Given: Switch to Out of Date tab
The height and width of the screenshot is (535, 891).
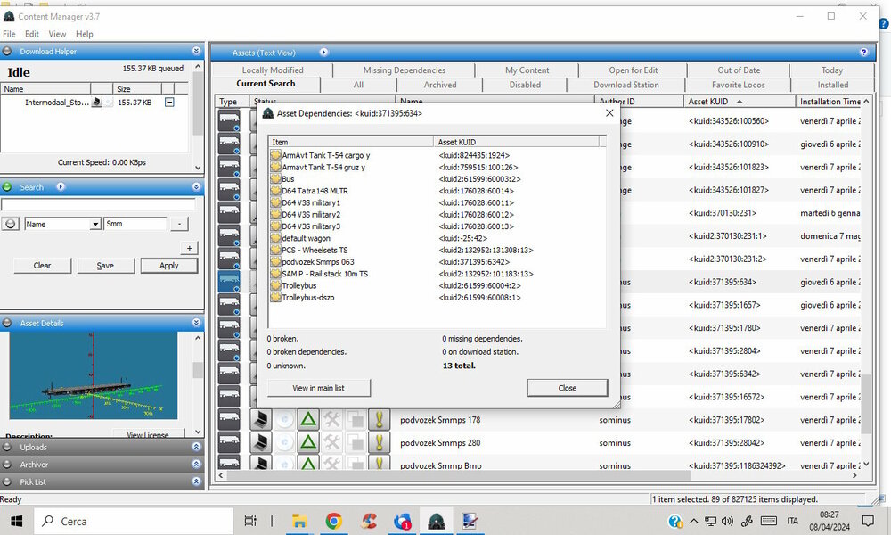Looking at the screenshot, I should [738, 70].
